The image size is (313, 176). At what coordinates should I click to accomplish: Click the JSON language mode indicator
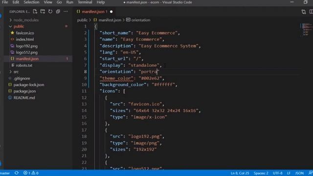299,173
